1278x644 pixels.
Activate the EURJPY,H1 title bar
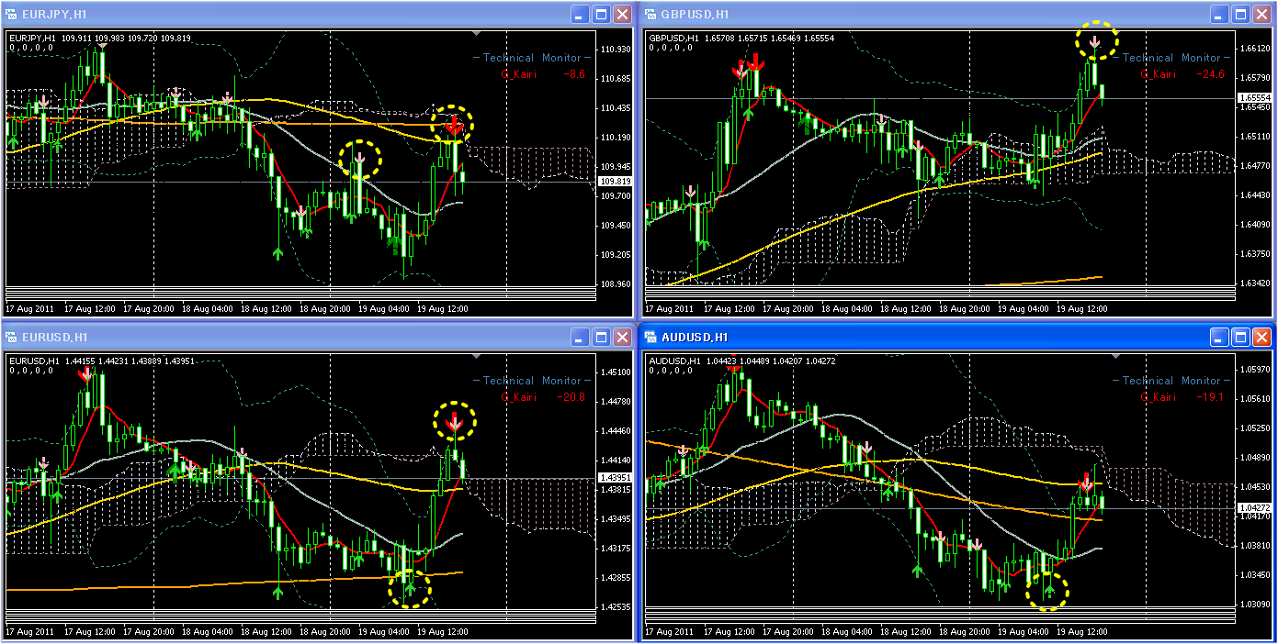coord(294,14)
